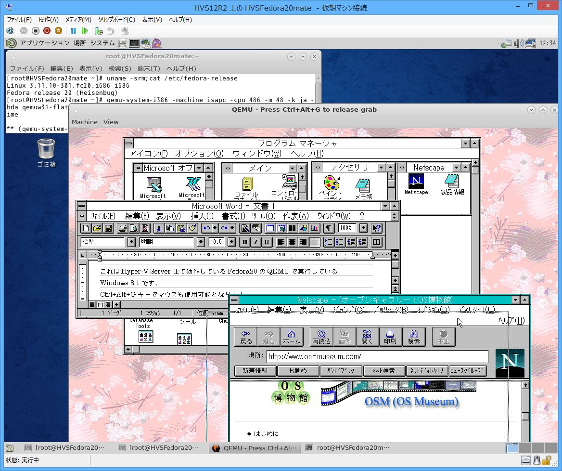Toggle the numbered list in Word

point(328,242)
